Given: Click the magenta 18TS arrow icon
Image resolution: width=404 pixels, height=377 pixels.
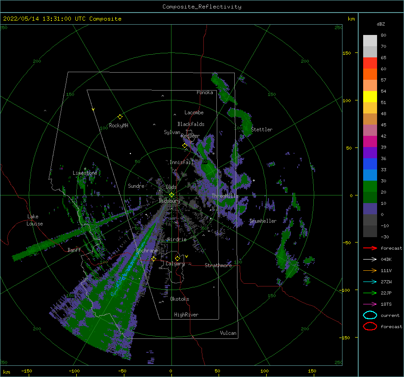Looking at the screenshot, I should 370,304.
